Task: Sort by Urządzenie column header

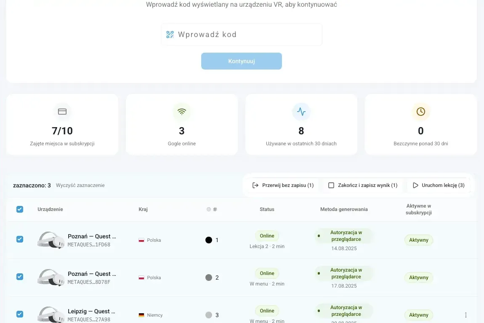Action: point(51,209)
